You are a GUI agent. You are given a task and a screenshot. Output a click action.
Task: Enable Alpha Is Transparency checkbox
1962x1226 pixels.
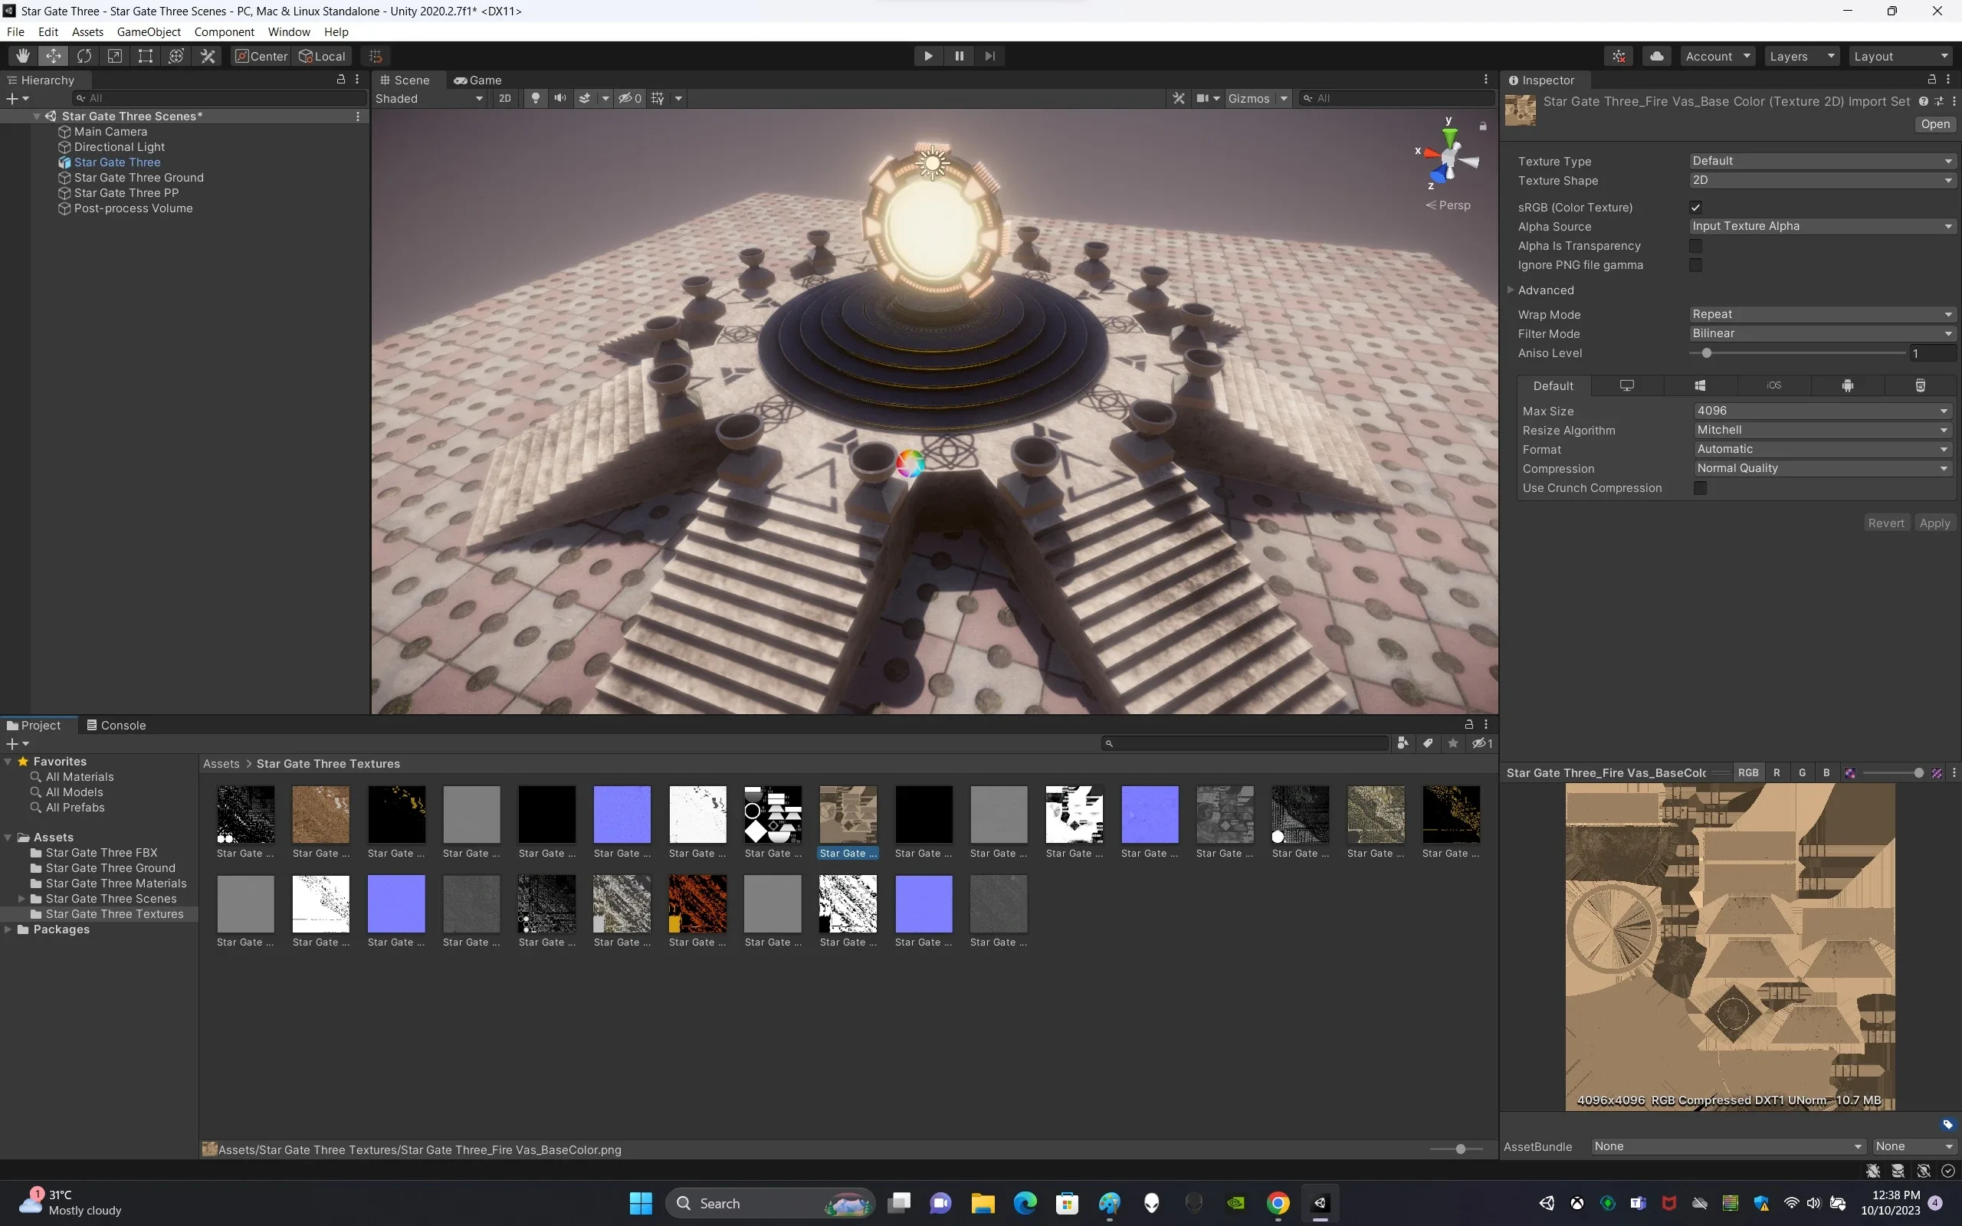(1695, 246)
